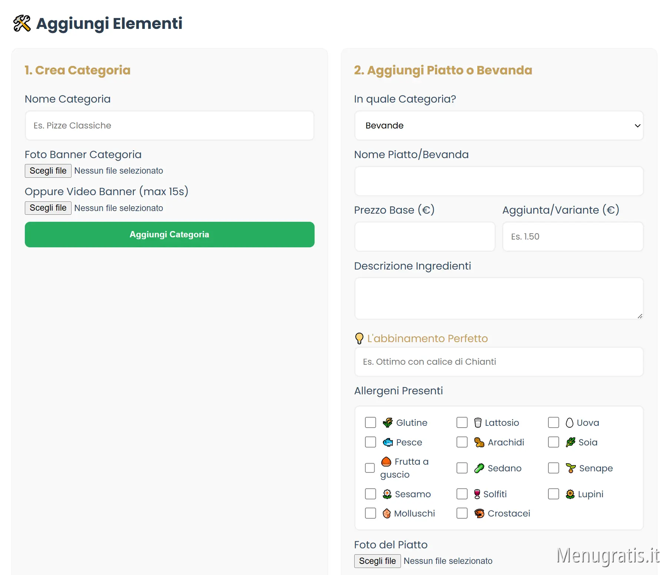
Task: Click into the Descrizione Ingredienti textarea
Action: 499,298
